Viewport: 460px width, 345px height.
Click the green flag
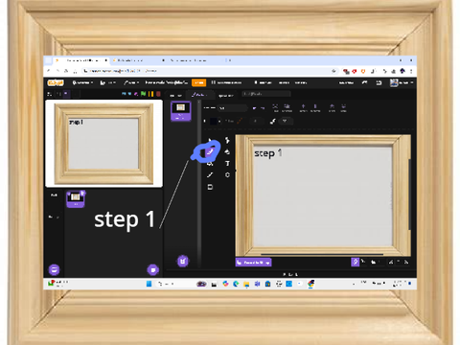(x=144, y=94)
